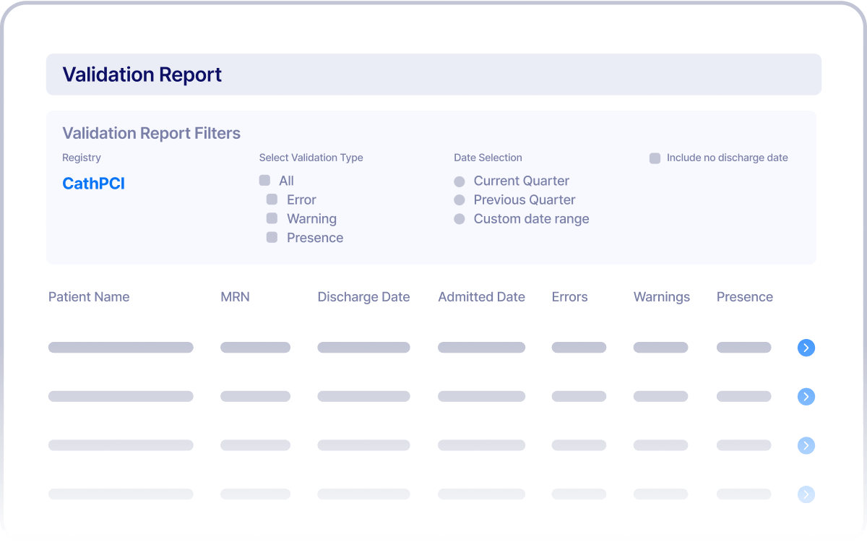
Task: Click the Validation Report Filters heading
Action: 152,133
